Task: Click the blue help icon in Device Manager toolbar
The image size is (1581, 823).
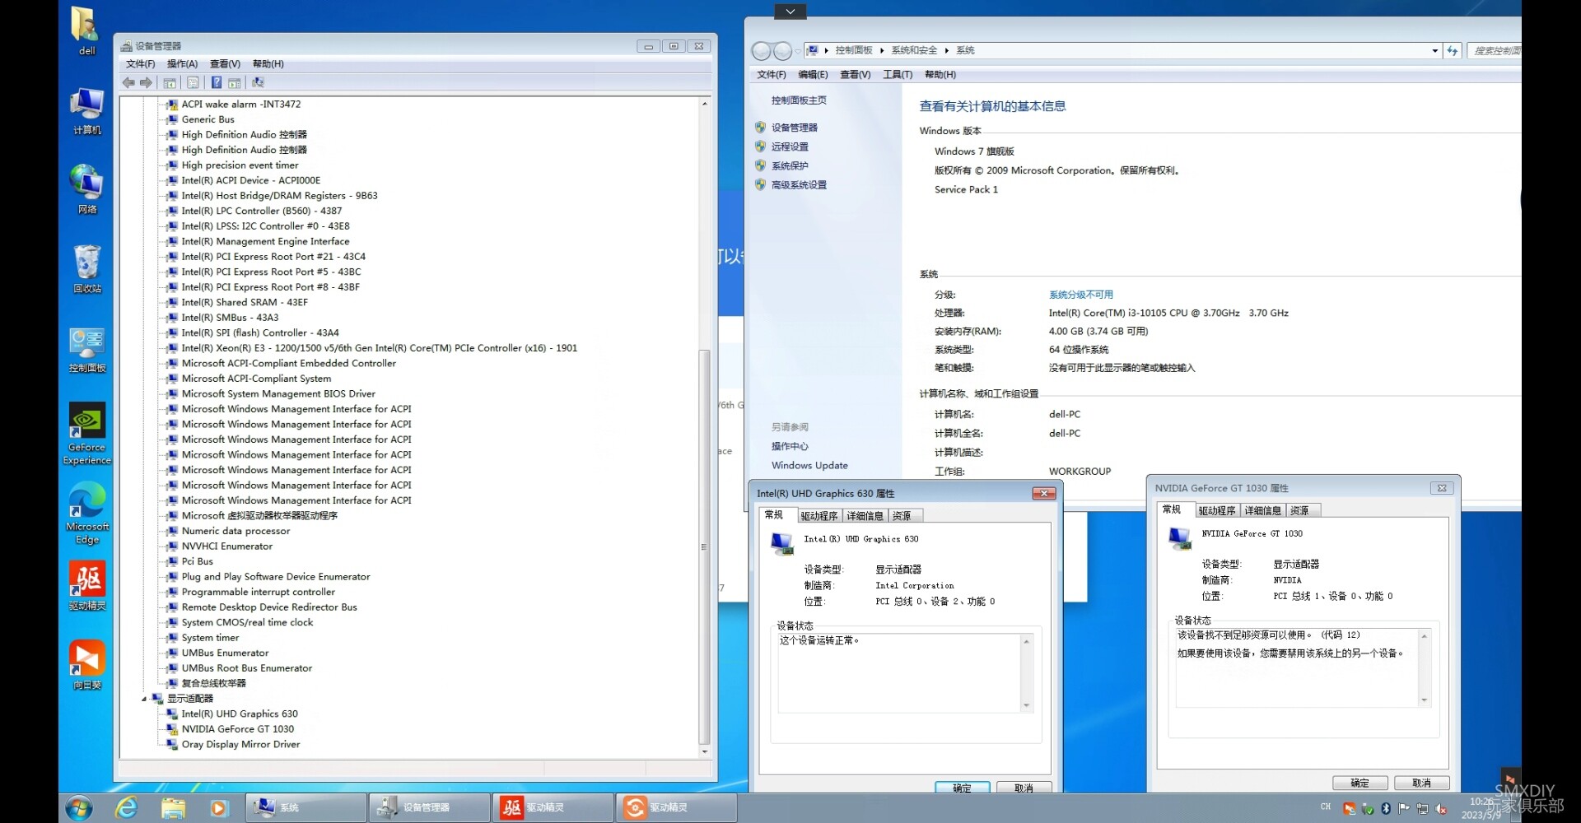Action: click(x=216, y=82)
